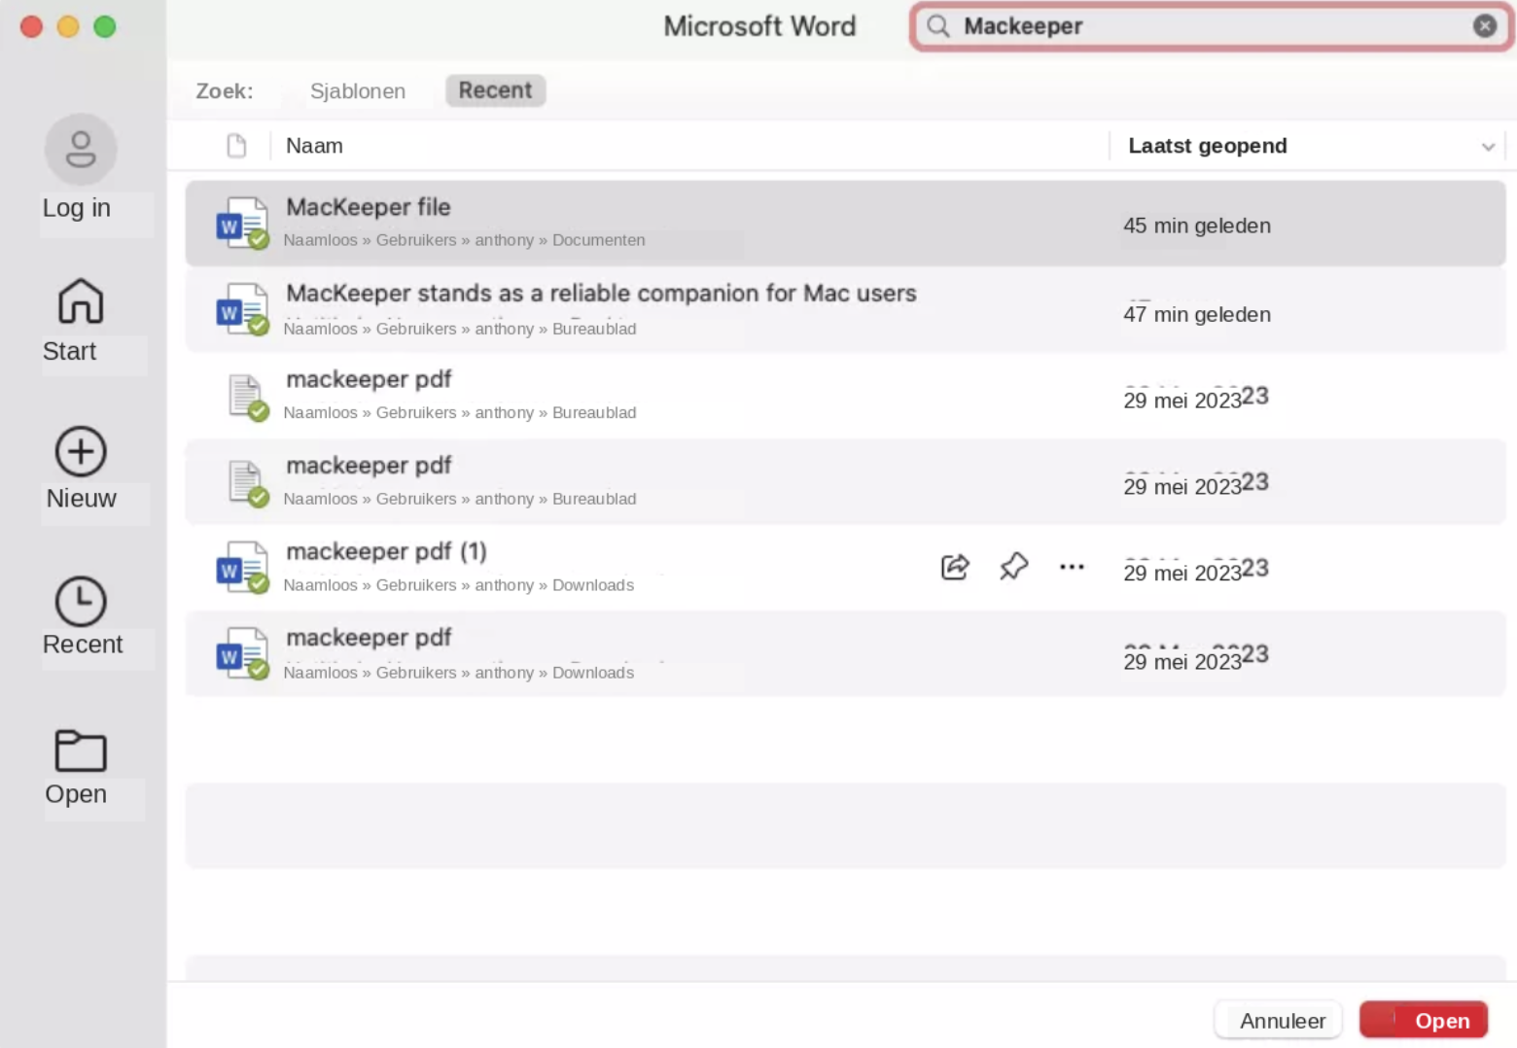1517x1048 pixels.
Task: Select the MacKeeper stands as a reliable companion document
Action: coord(845,310)
